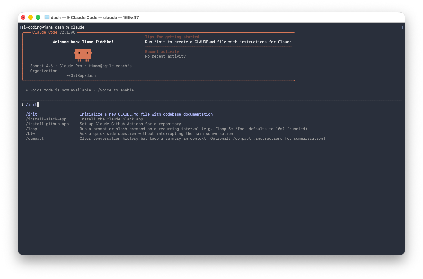Click the folder icon in title bar

pos(47,17)
